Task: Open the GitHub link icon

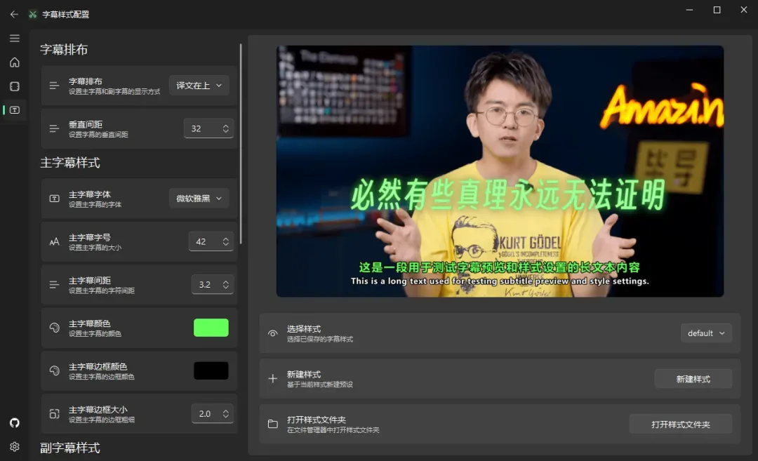Action: click(x=15, y=422)
